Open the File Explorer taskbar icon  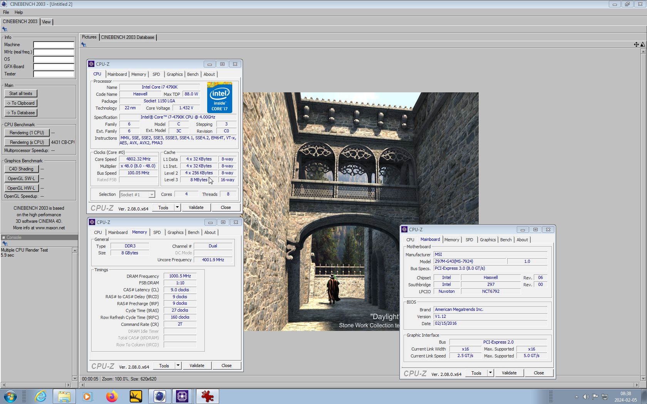pos(64,396)
